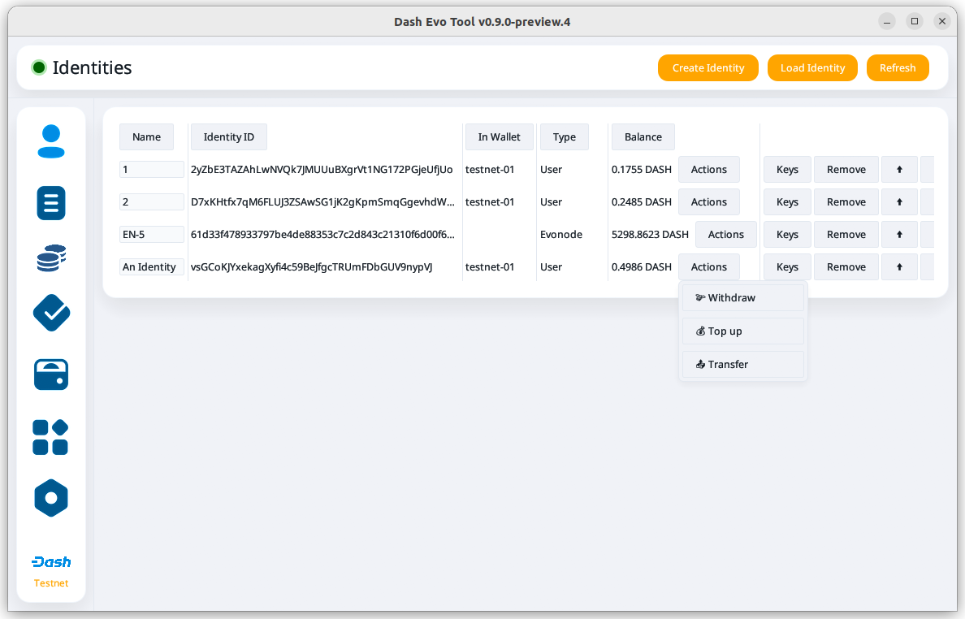Edit the 'An Identity' name field
The height and width of the screenshot is (619, 965).
[x=152, y=267]
